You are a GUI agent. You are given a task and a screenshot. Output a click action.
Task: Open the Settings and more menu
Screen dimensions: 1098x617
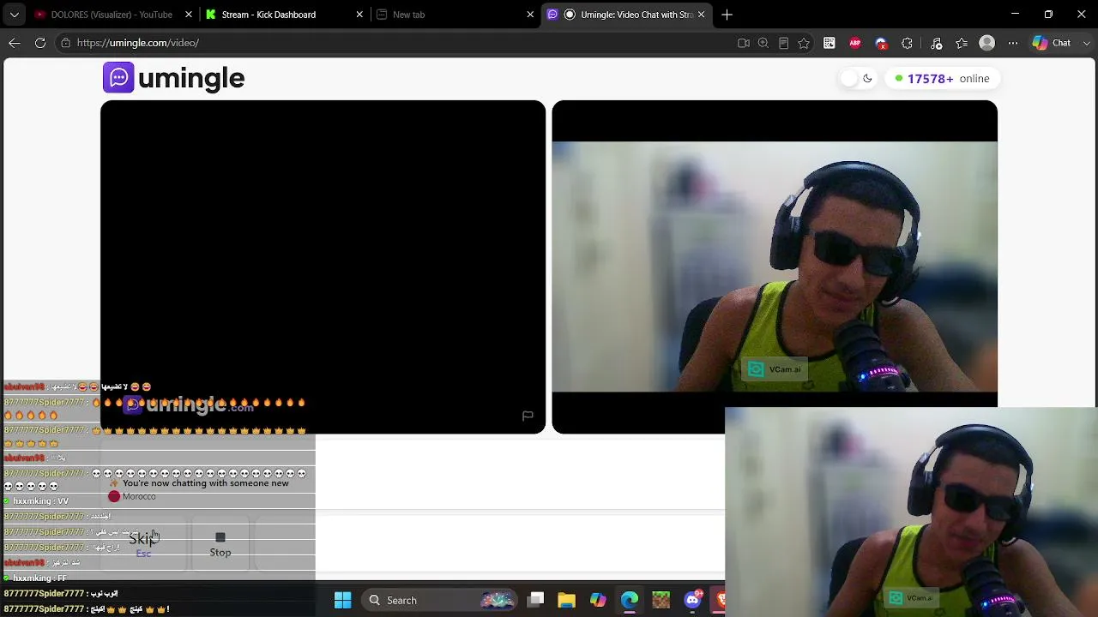tap(1013, 43)
